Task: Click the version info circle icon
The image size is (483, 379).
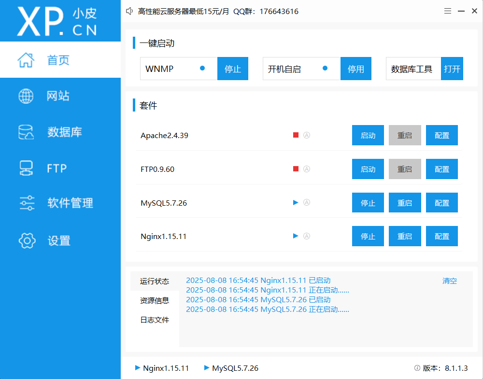Action: coord(416,368)
